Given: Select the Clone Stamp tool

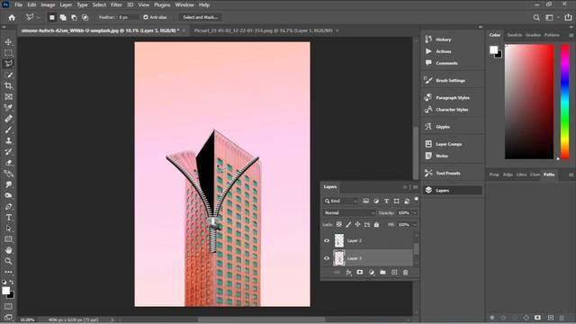Looking at the screenshot, I should (8, 140).
